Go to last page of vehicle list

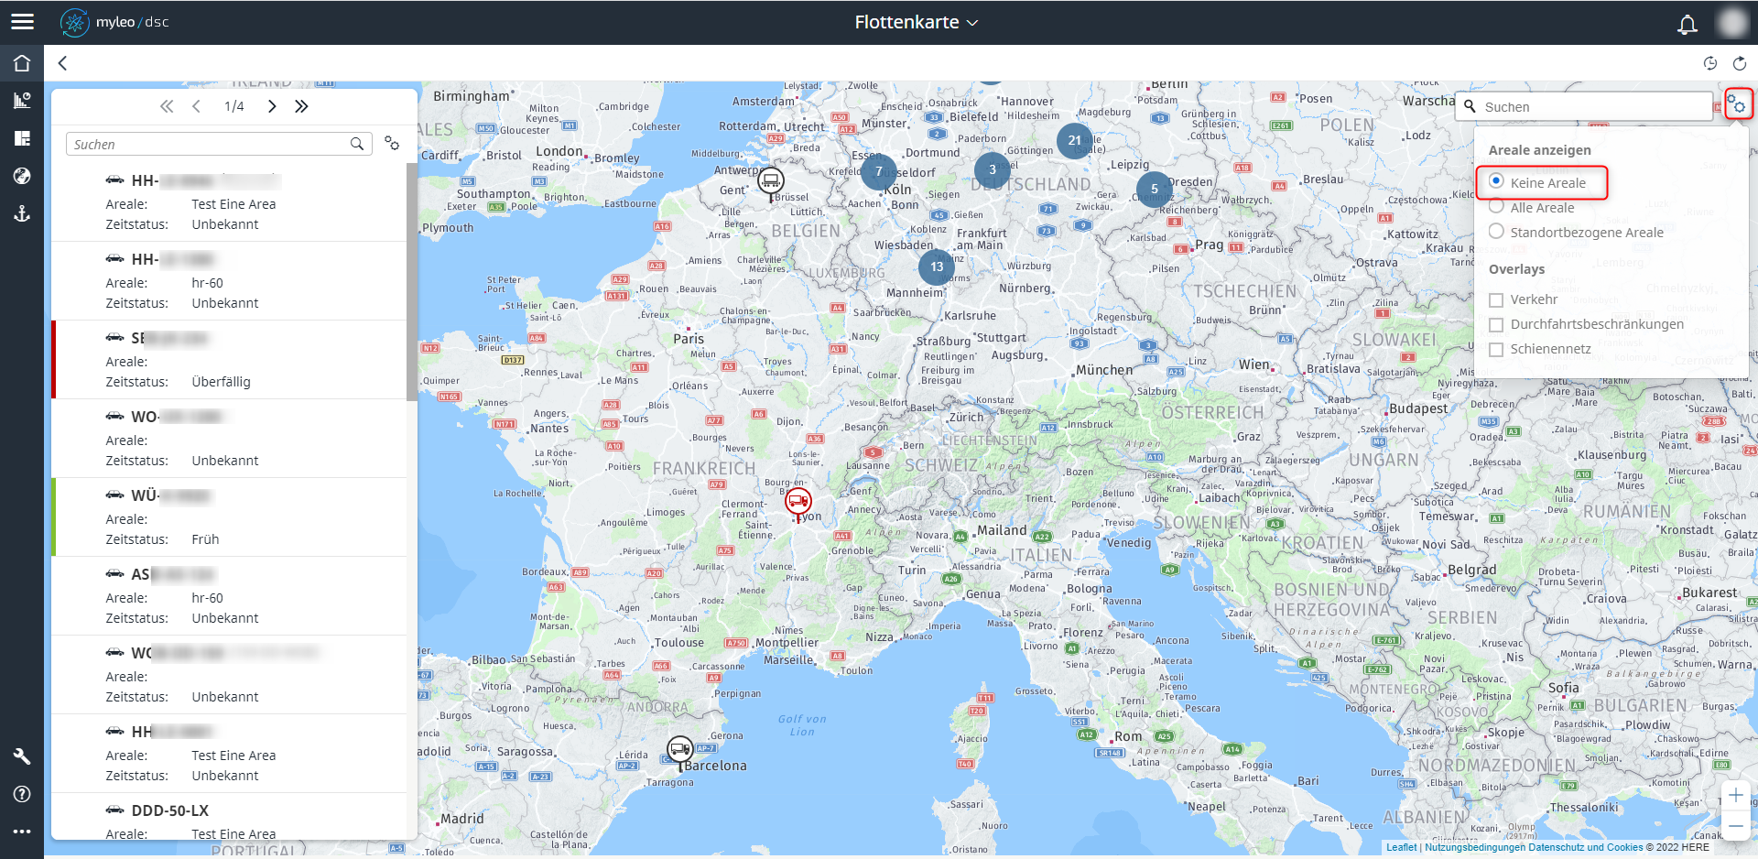point(301,106)
